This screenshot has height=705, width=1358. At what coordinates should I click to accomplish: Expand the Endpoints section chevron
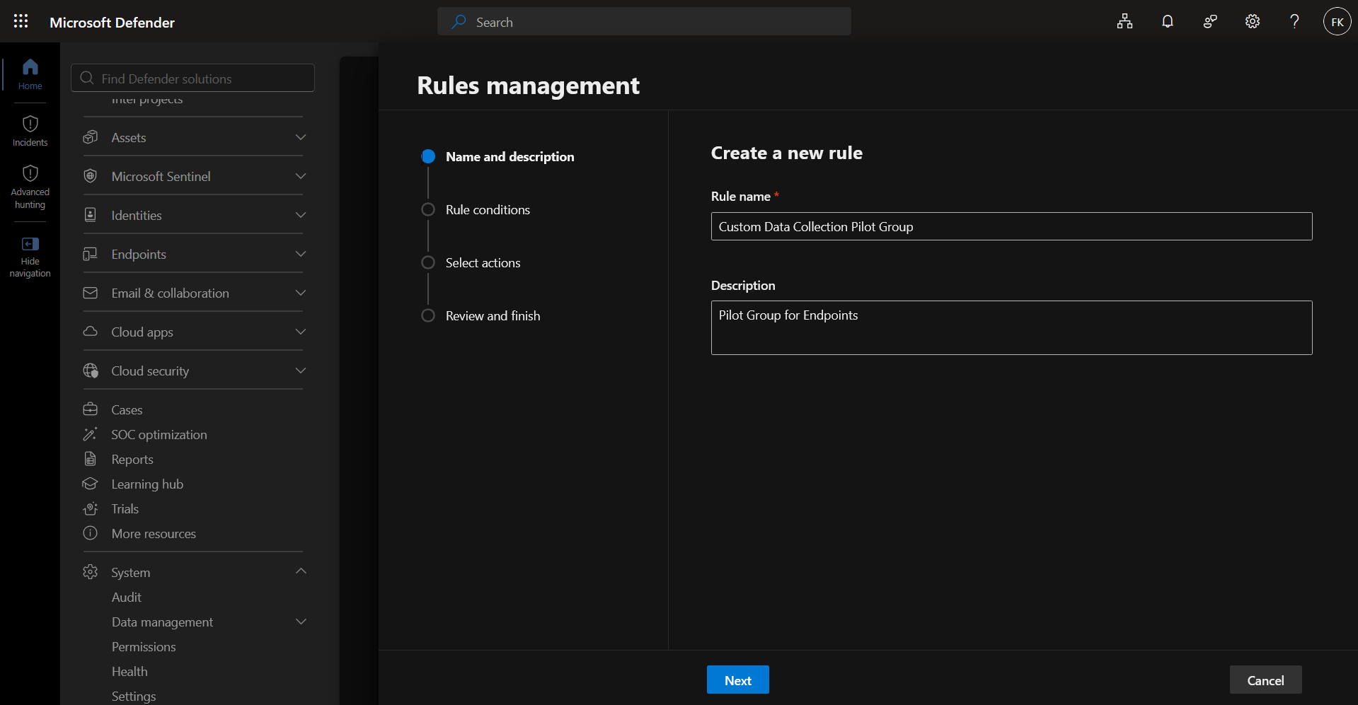click(x=301, y=254)
